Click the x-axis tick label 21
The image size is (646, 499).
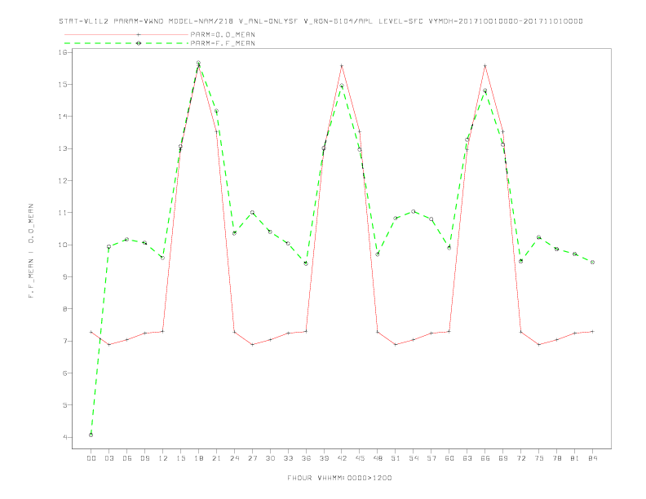click(x=216, y=458)
